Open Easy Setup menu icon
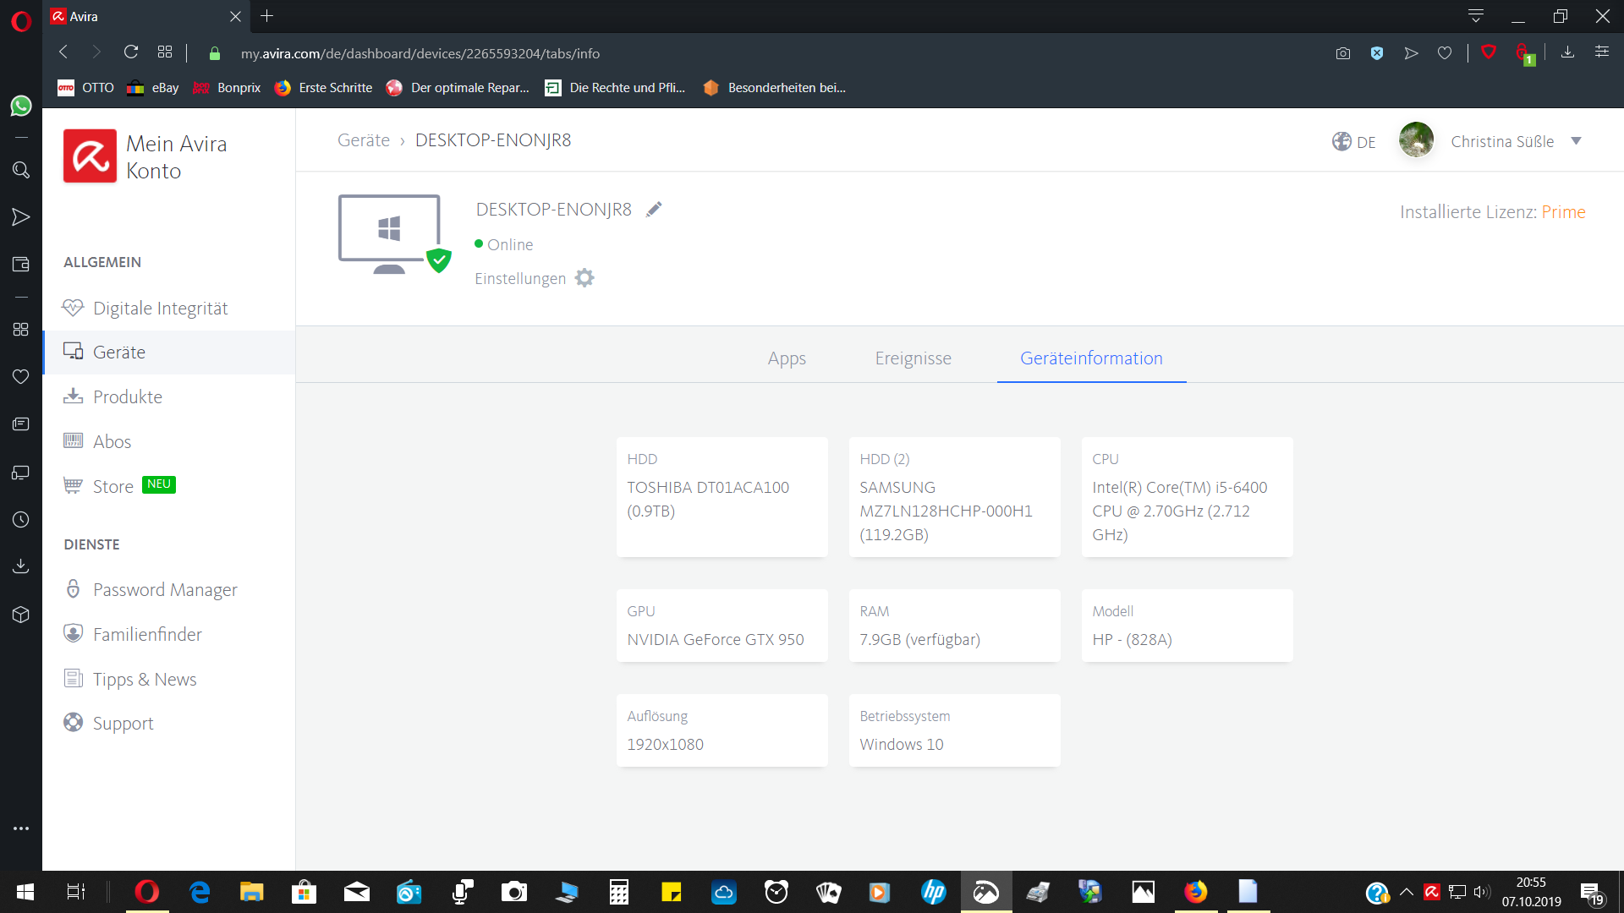Screen dimensions: 1624x913 (x=1602, y=52)
